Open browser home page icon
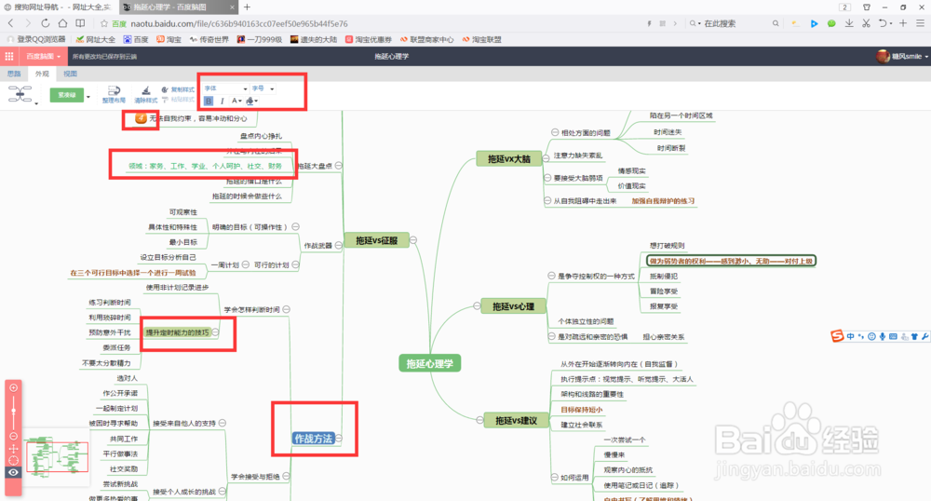 [x=62, y=23]
